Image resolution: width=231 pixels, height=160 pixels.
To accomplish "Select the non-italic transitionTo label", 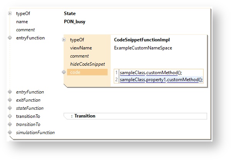I will tap(28, 116).
